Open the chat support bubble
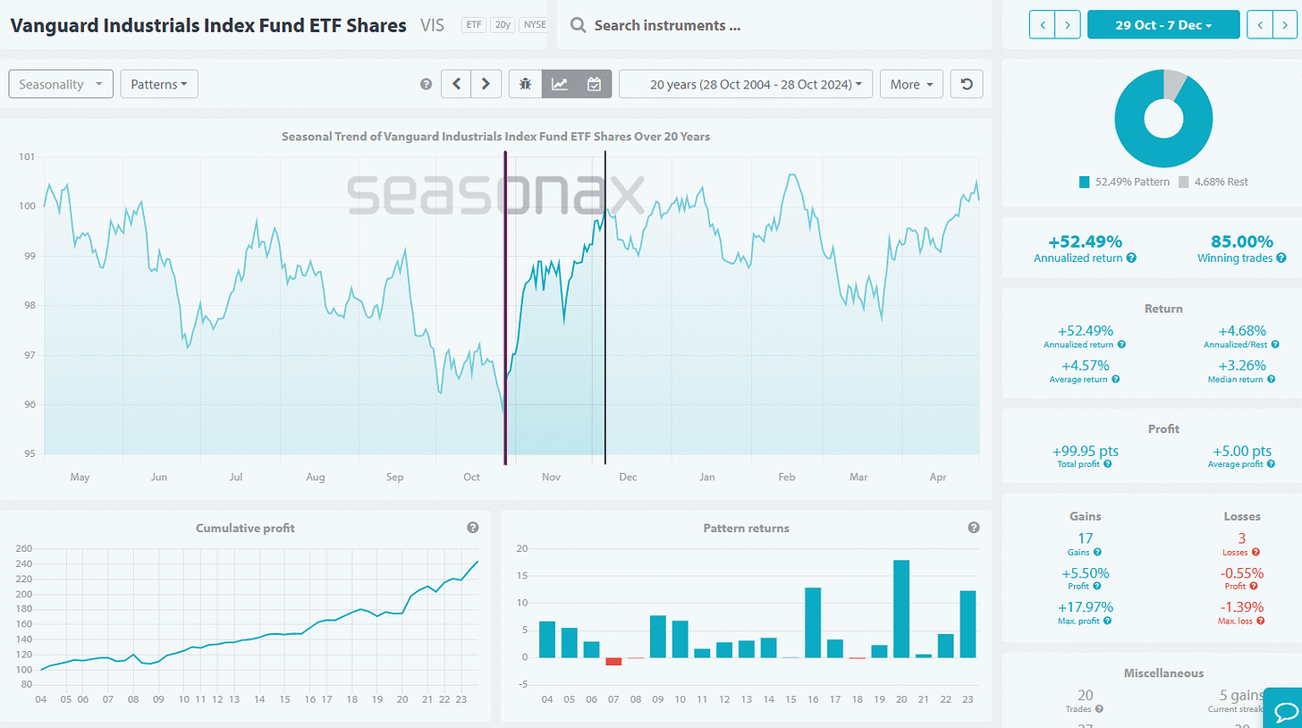 (x=1285, y=712)
